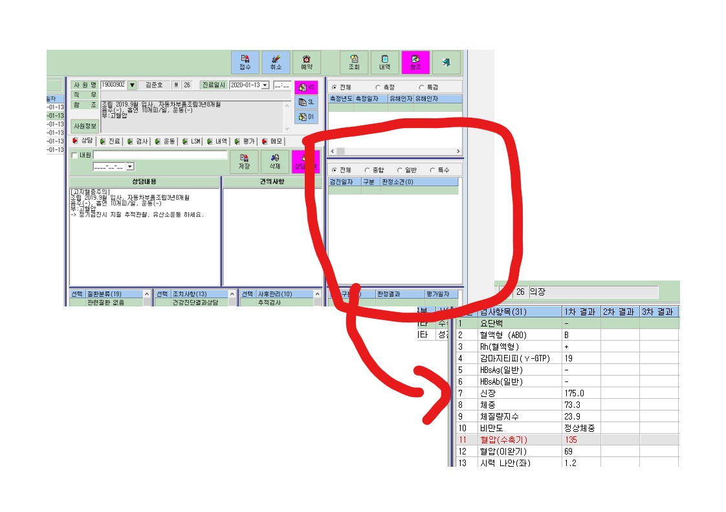The width and height of the screenshot is (726, 512).
Task: Click the 취소 pencil icon button
Action: 276,62
